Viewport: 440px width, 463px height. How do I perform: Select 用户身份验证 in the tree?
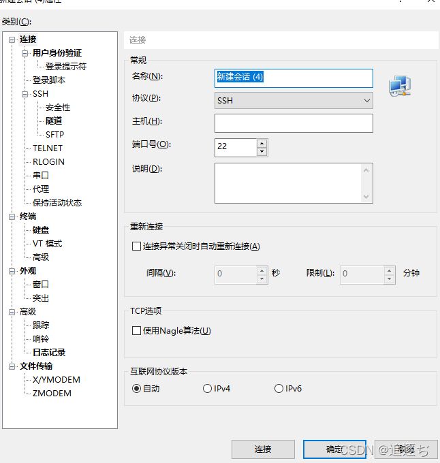tap(57, 53)
